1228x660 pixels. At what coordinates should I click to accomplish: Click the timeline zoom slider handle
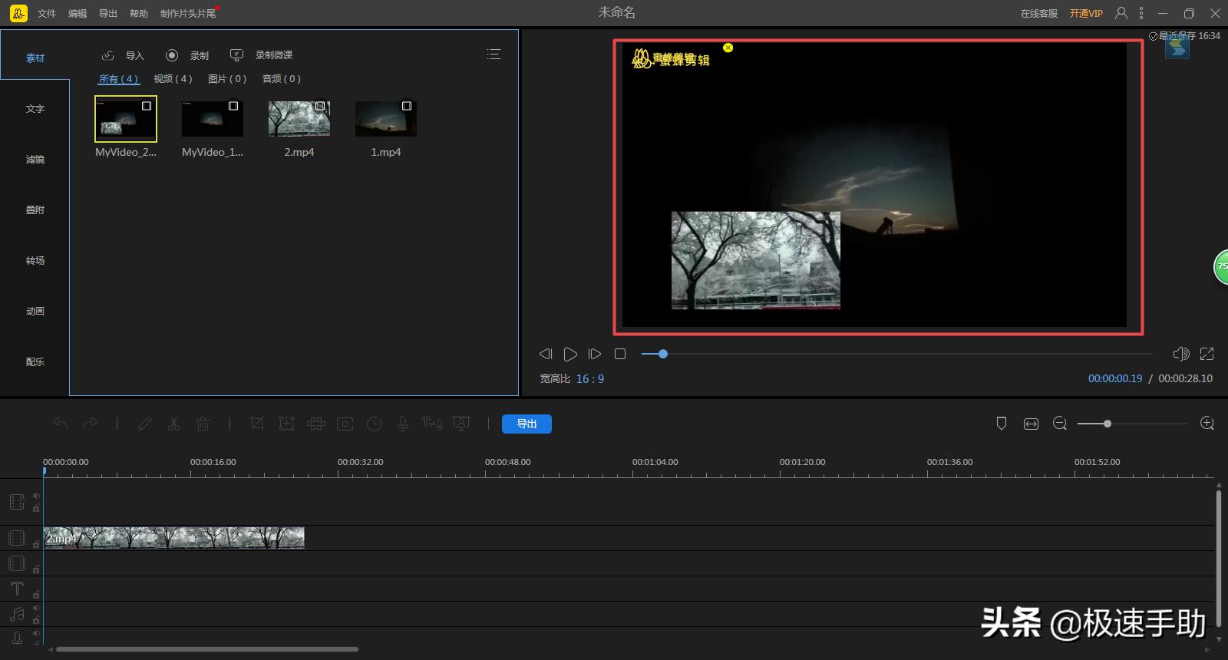[x=1107, y=424]
